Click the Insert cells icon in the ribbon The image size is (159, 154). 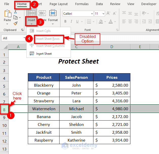tap(32, 13)
